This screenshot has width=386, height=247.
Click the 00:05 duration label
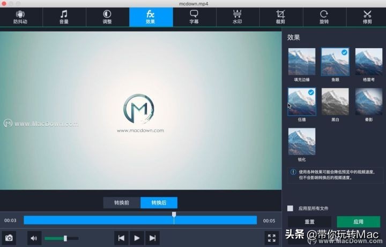269,221
